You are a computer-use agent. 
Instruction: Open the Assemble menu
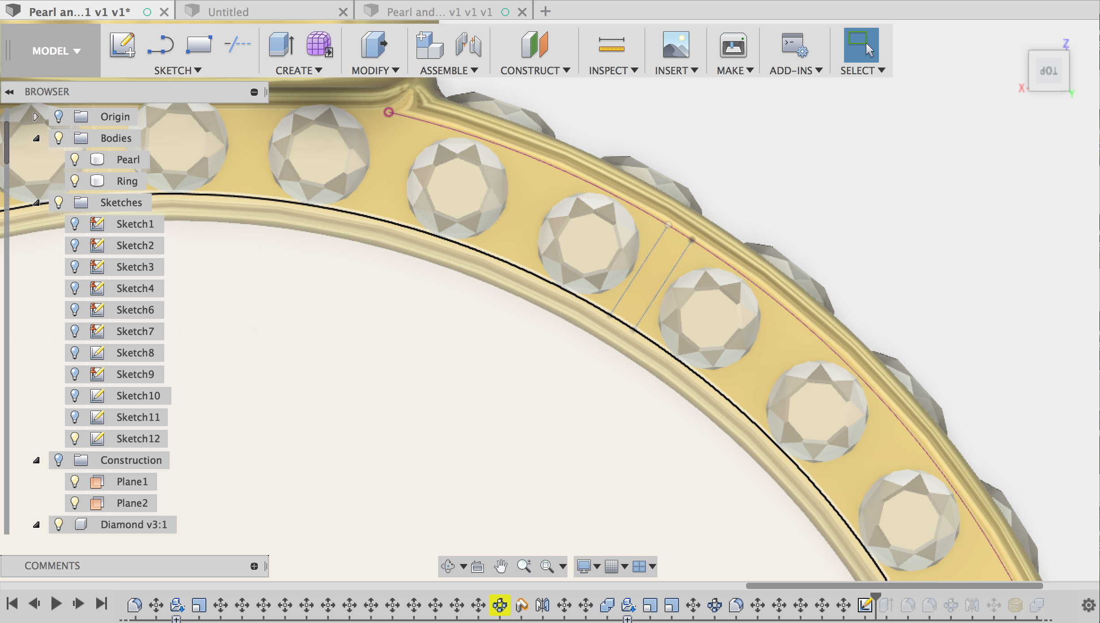point(449,69)
